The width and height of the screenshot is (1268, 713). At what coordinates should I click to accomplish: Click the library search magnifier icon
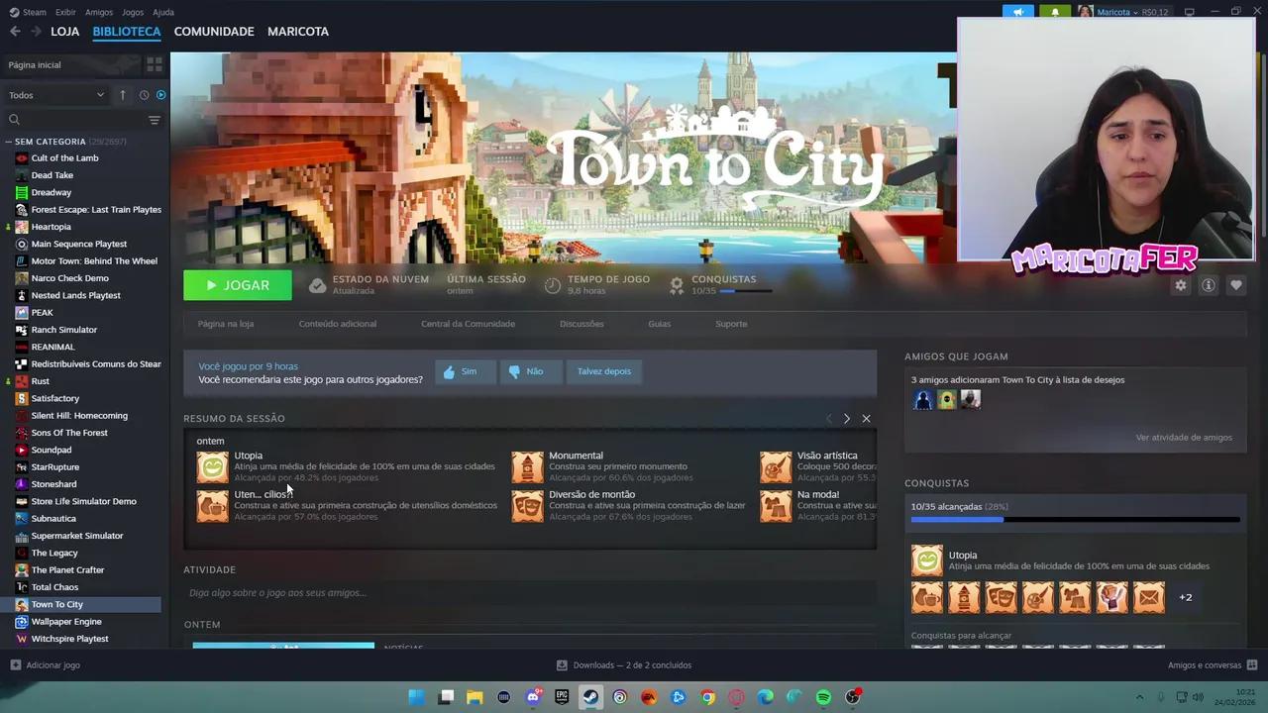click(14, 119)
